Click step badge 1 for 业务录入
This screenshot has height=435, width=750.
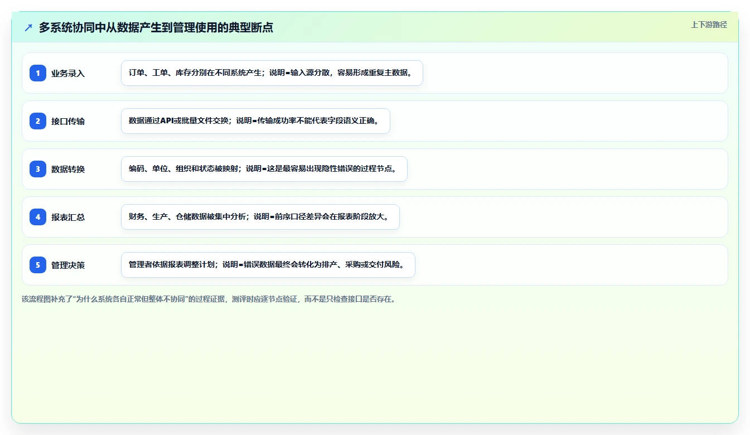coord(38,73)
